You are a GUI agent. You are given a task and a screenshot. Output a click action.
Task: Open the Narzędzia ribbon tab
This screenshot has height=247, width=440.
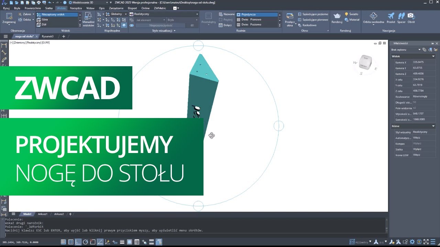76,8
